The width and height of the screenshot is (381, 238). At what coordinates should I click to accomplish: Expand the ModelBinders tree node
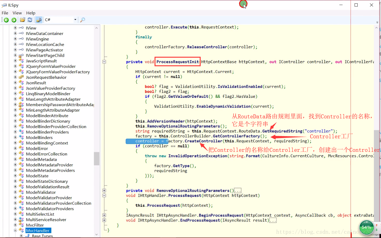tap(15, 137)
